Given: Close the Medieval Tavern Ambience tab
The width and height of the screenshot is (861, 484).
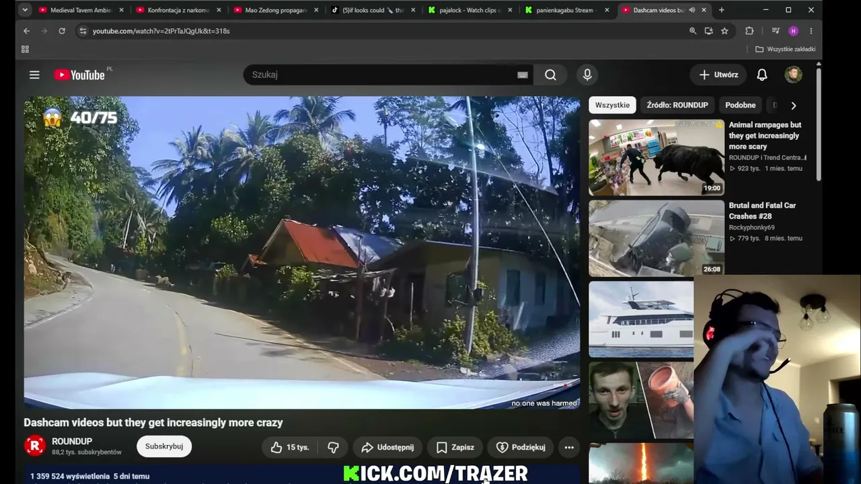Looking at the screenshot, I should [x=120, y=10].
